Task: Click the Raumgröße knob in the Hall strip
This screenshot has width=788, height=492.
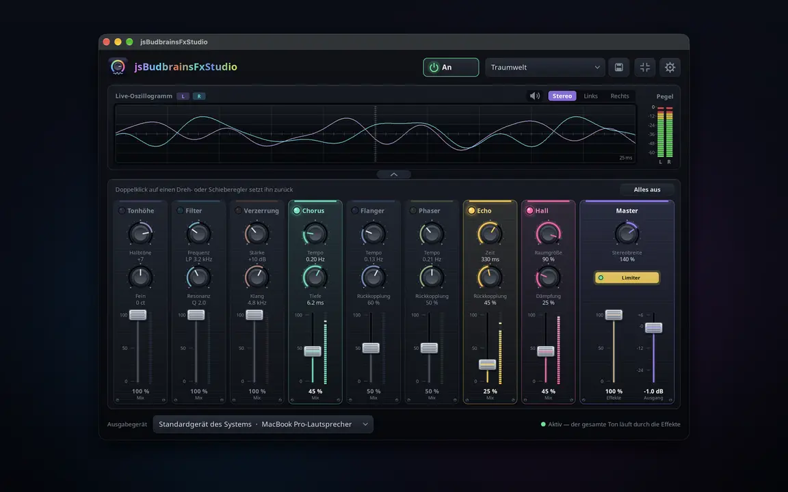Action: 549,234
